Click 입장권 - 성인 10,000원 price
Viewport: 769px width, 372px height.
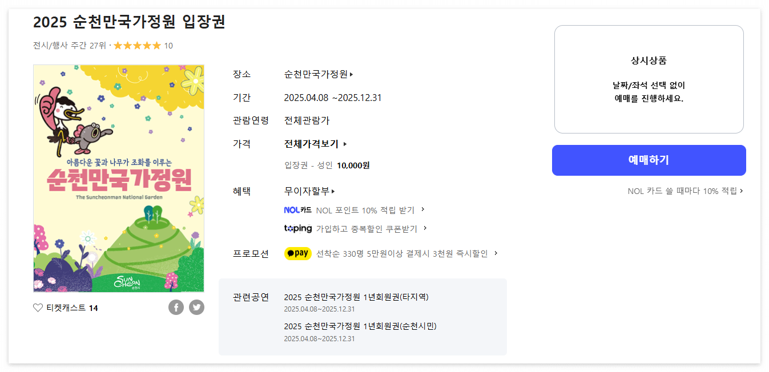[327, 165]
